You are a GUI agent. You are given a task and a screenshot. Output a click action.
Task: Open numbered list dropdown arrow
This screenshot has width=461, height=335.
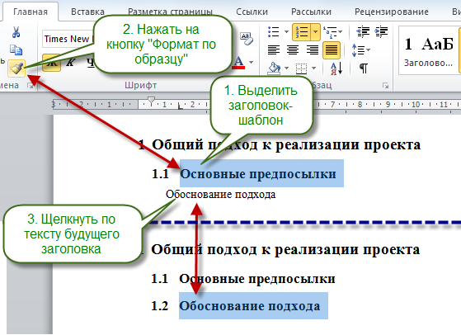(x=316, y=31)
